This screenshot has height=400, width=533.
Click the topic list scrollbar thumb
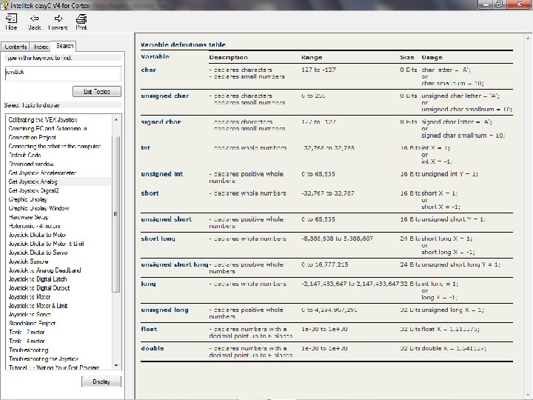[116, 213]
